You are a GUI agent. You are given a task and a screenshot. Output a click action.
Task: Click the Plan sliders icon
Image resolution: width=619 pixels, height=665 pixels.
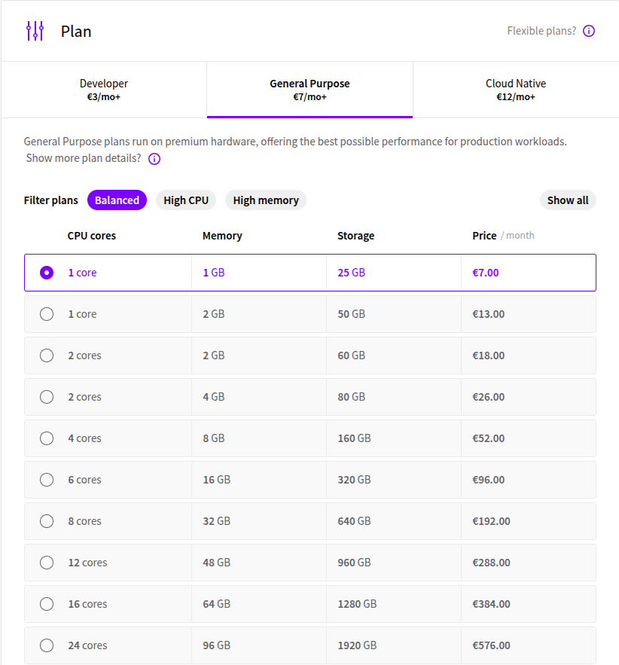pyautogui.click(x=35, y=31)
